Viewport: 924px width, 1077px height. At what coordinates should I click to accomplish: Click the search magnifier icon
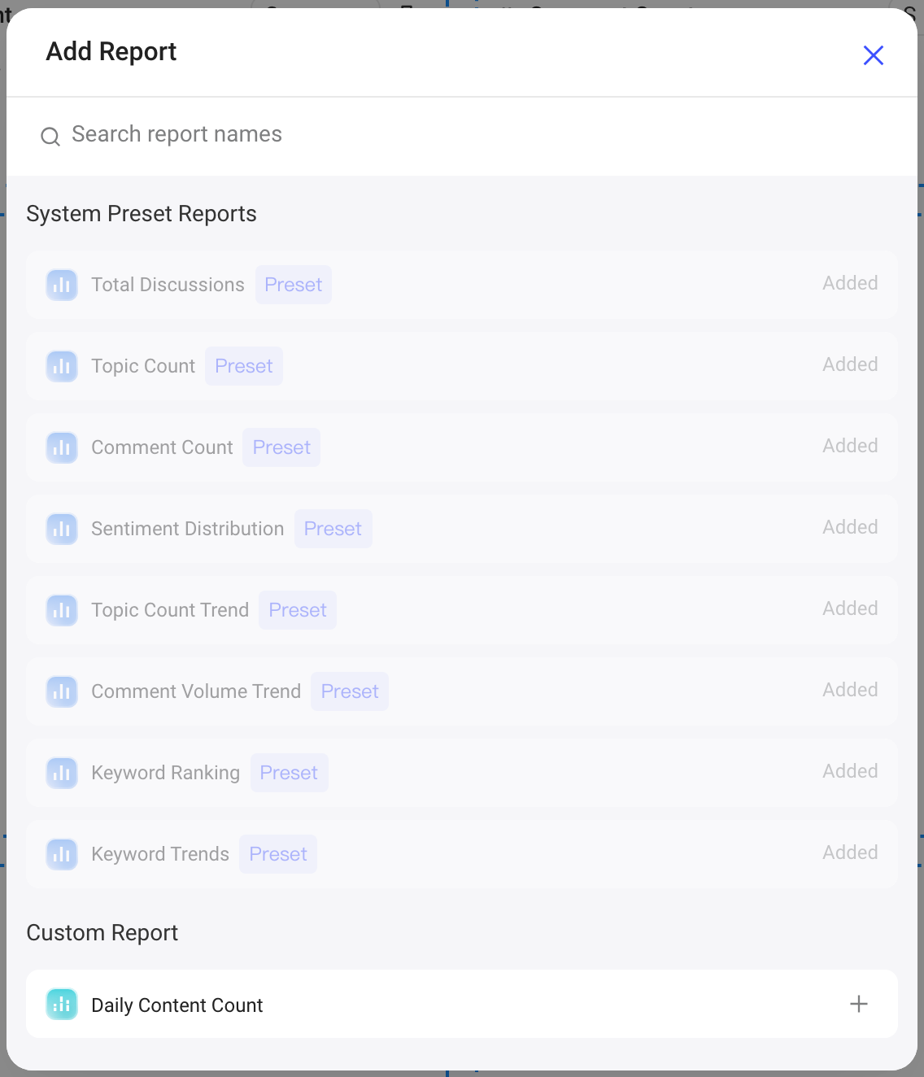coord(50,136)
